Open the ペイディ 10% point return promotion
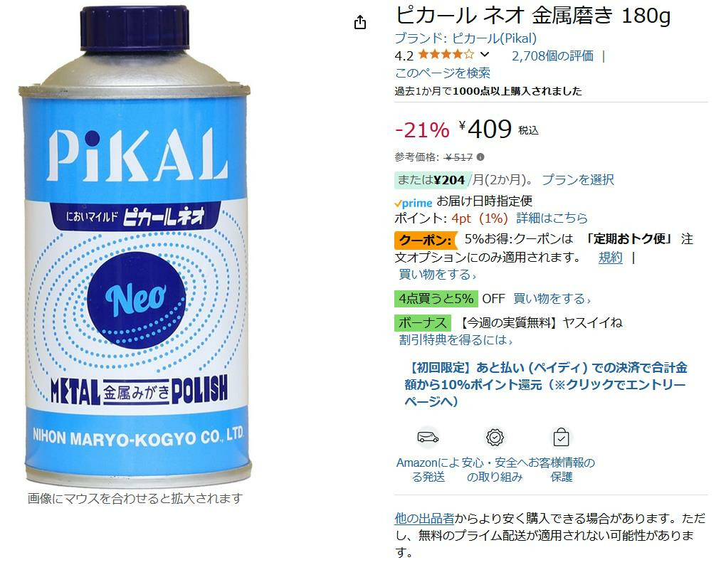Screen dimensions: 721x565 click(546, 384)
